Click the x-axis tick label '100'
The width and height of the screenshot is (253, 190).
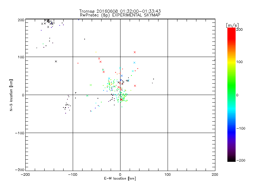pos(168,174)
